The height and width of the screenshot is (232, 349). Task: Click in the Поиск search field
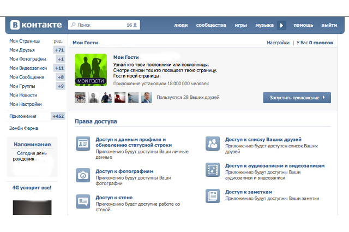click(x=99, y=25)
